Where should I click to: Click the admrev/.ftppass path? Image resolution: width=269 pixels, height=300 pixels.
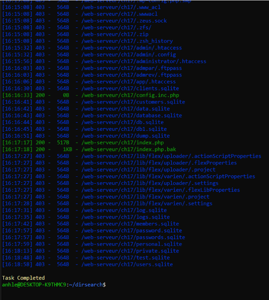(132, 75)
